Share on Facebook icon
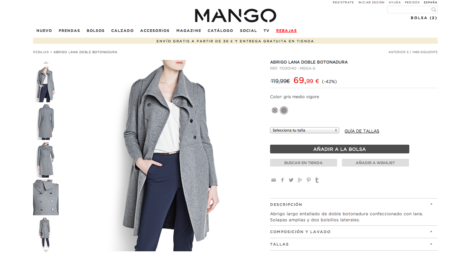This screenshot has height=255, width=469. coord(282,180)
